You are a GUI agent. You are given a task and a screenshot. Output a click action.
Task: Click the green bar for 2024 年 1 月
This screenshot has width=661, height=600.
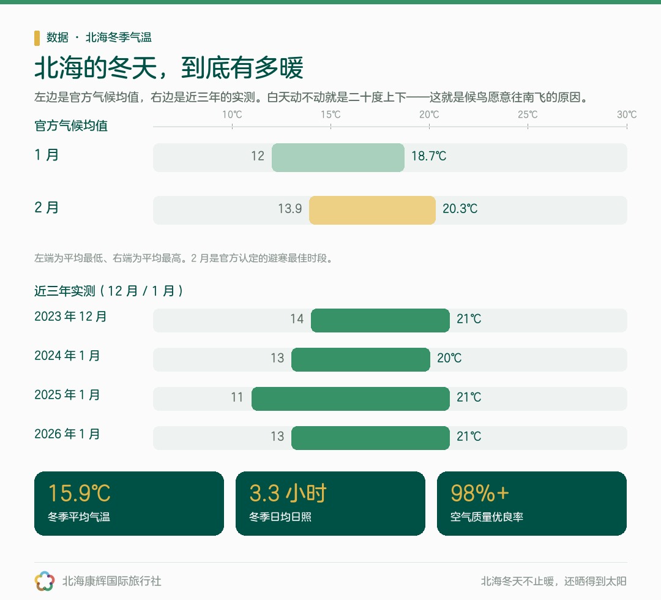361,359
